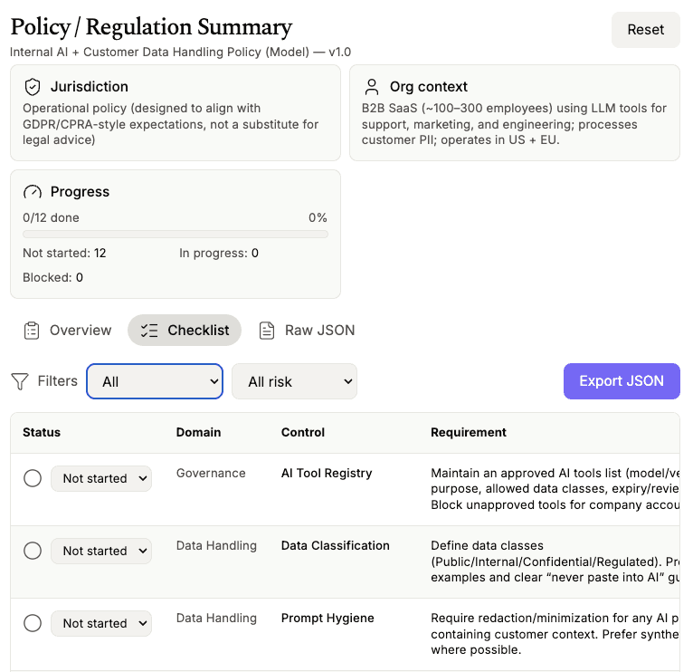Click the funnel Filters icon
The width and height of the screenshot is (693, 672).
pos(20,382)
